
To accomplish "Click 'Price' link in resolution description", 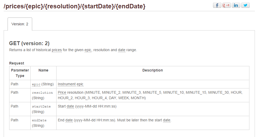I will click(62, 93).
